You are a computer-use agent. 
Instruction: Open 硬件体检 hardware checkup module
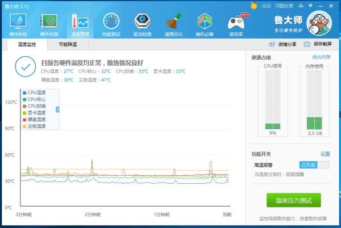pyautogui.click(x=18, y=24)
